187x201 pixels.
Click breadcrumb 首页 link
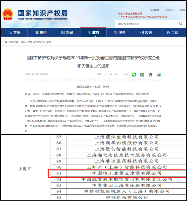[23, 42]
